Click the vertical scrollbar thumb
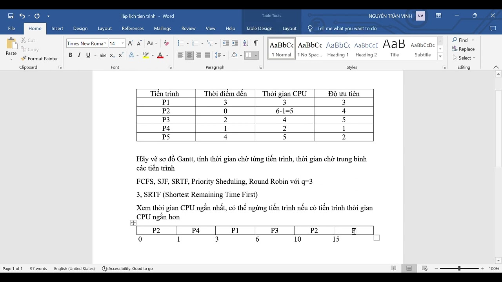This screenshot has height=282, width=502. [x=498, y=129]
